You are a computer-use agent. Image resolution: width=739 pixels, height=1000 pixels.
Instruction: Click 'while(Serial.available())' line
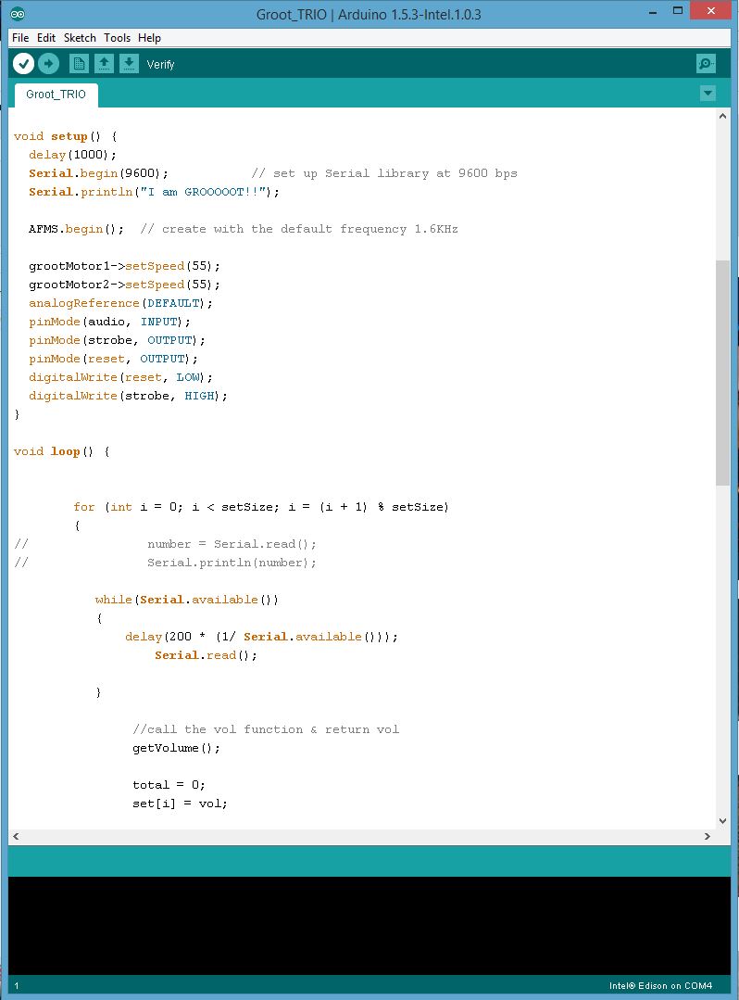click(x=187, y=600)
